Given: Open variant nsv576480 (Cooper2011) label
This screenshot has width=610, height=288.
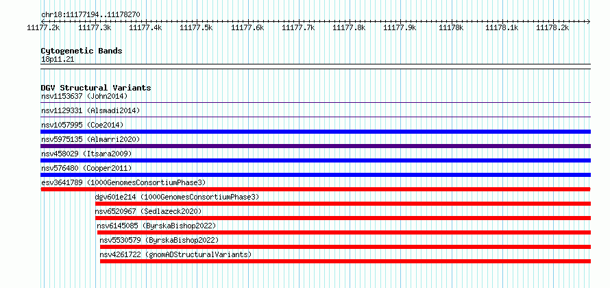Looking at the screenshot, I should pos(86,168).
